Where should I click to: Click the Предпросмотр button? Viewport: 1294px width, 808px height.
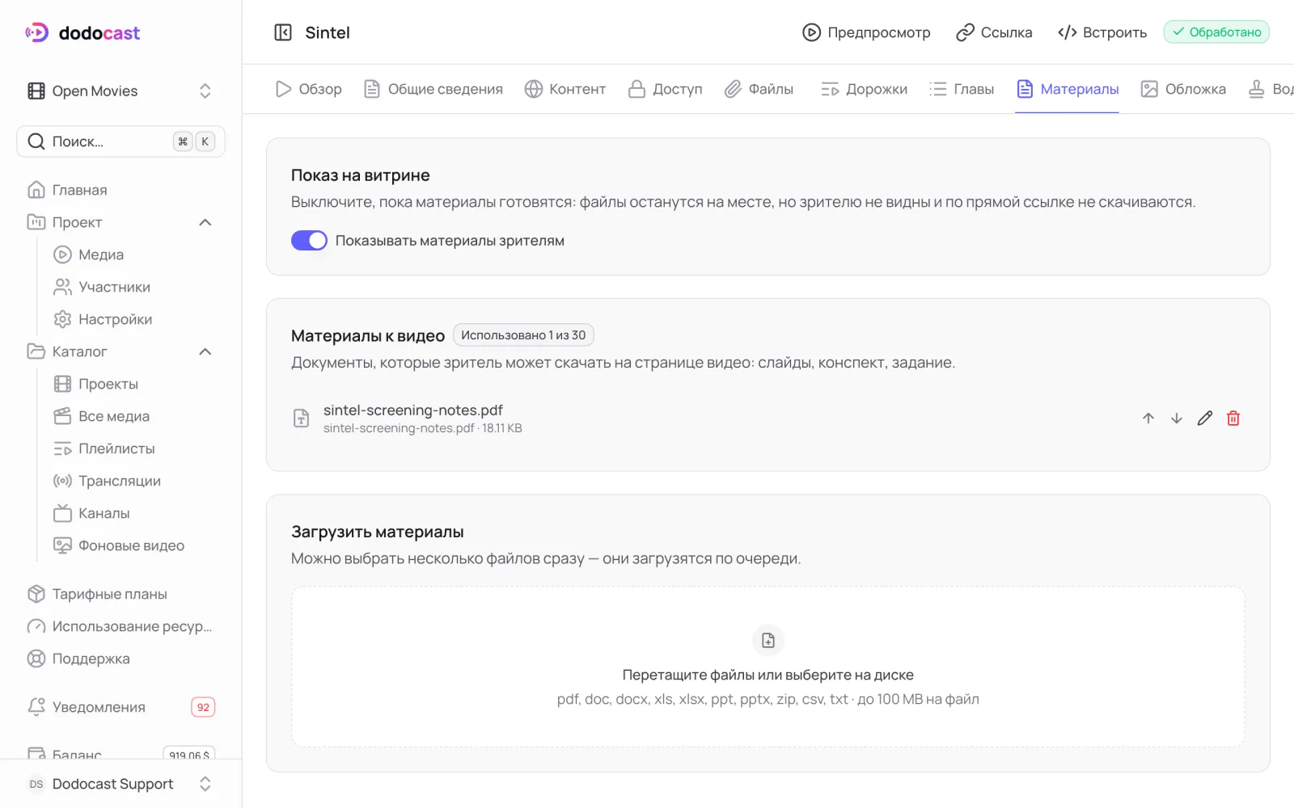[x=866, y=32]
